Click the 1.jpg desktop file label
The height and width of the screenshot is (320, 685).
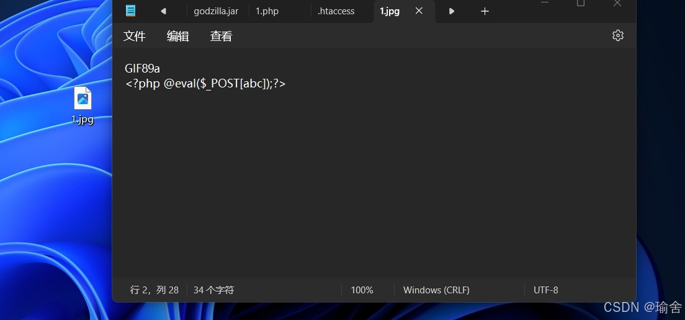coord(83,119)
